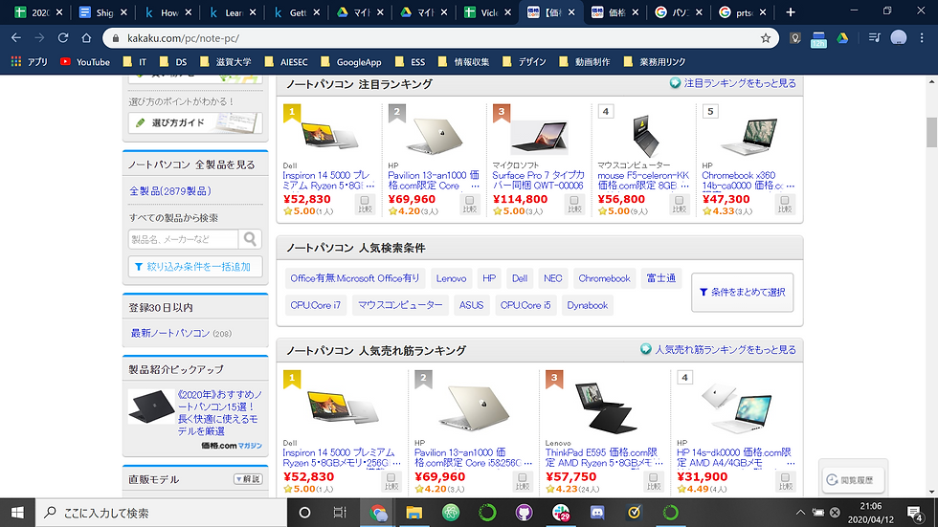Select the Chromebook search condition
Viewport: 938px width, 527px height.
point(604,278)
